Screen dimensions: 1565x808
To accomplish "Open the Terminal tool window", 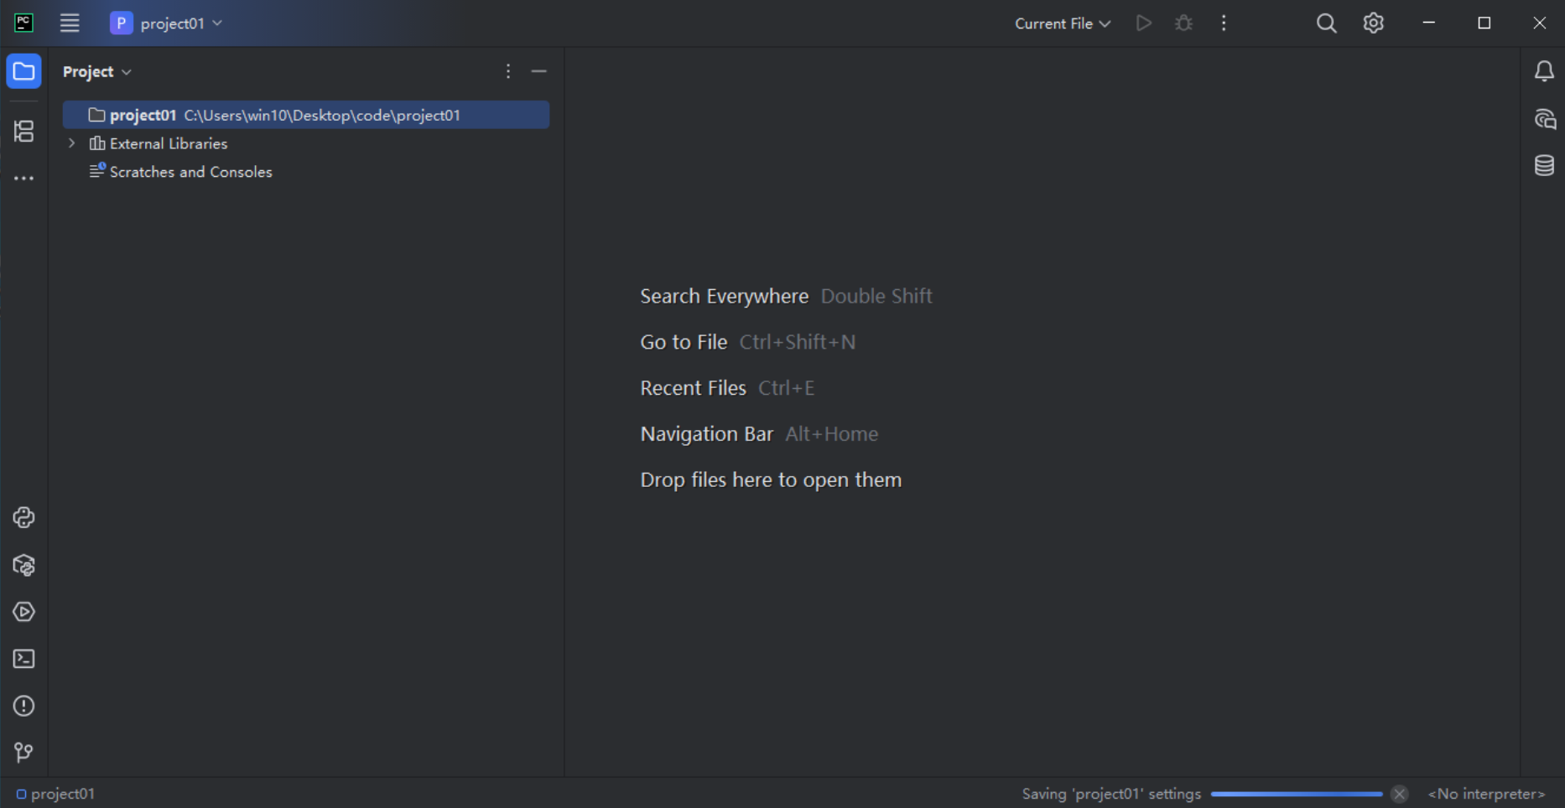I will [23, 659].
